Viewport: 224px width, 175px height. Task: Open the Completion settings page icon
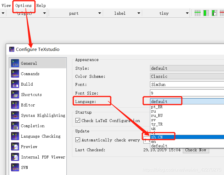tap(15, 126)
